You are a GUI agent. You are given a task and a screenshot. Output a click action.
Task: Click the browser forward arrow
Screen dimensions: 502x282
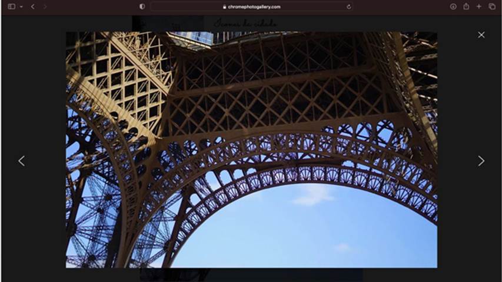tap(45, 6)
